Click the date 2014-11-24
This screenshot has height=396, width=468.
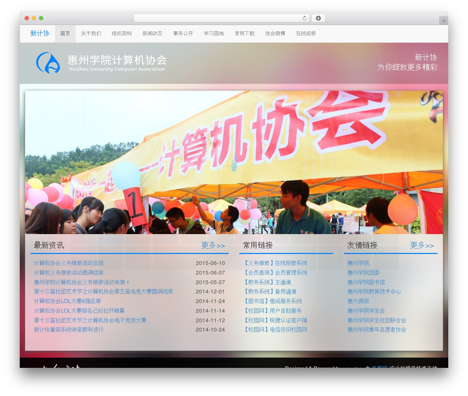coord(210,301)
